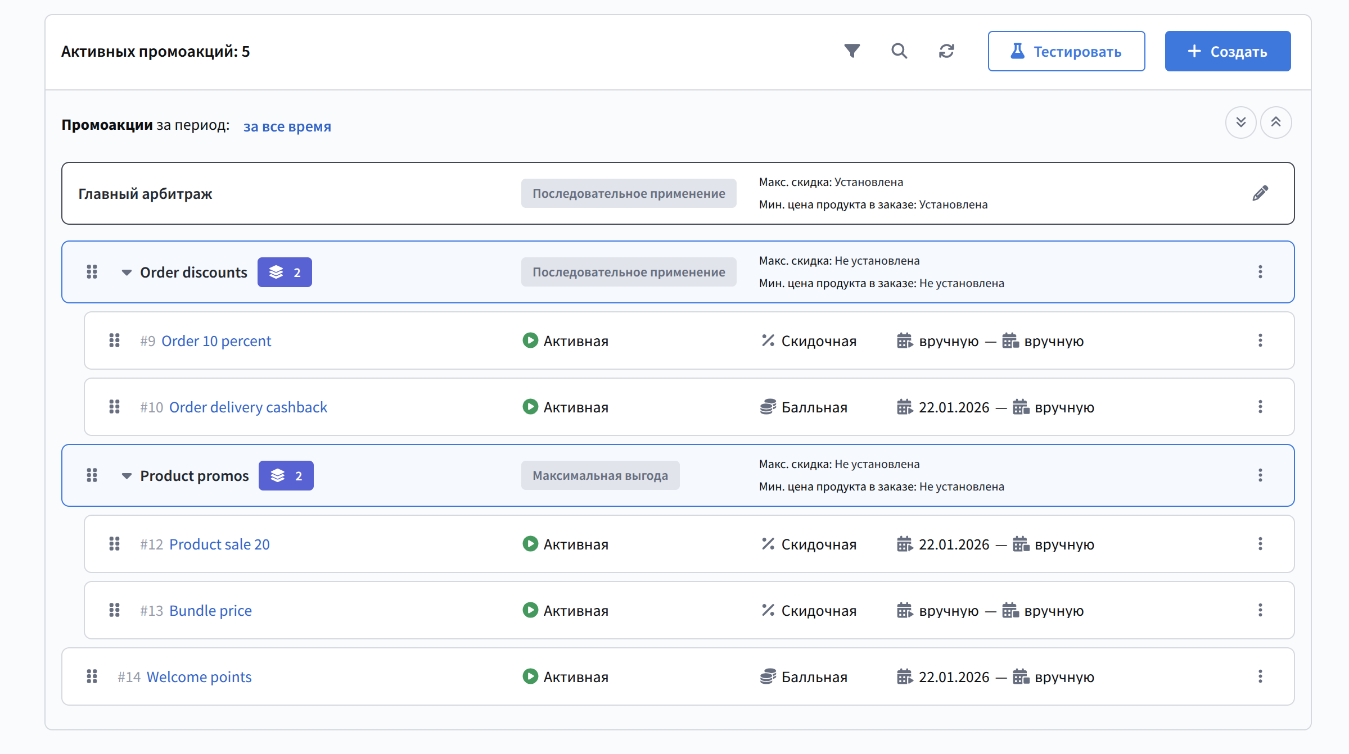Click Максимальная выгода tag on Product promos
This screenshot has height=754, width=1349.
600,476
